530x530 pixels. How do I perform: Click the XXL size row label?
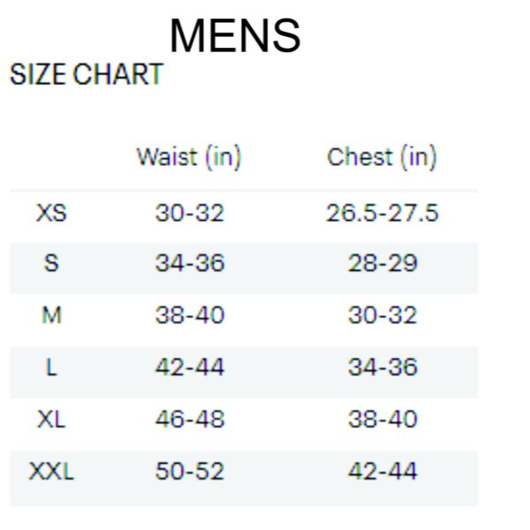(x=51, y=471)
